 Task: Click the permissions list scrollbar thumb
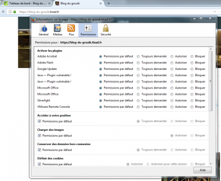point(211,81)
